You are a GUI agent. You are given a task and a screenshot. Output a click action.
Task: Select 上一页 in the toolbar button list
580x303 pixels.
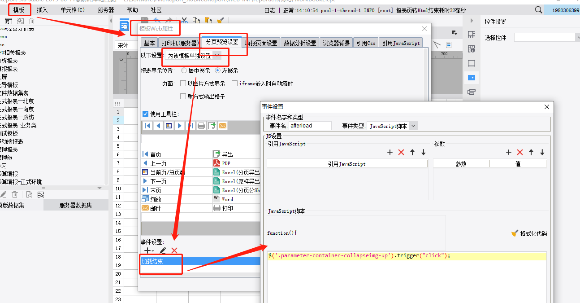[176, 163]
